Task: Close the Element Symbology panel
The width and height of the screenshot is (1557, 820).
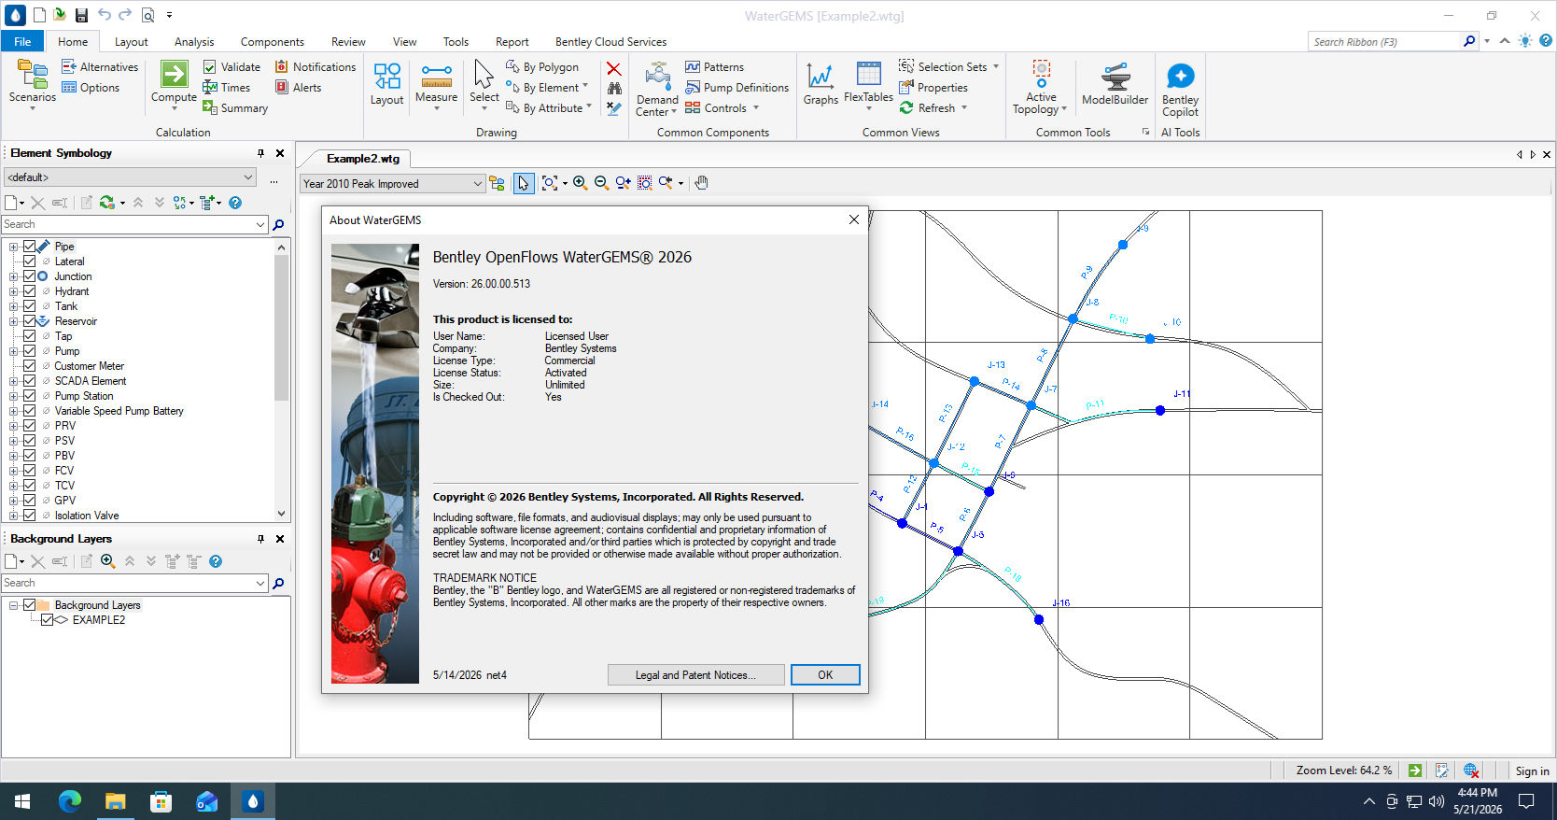Action: pos(279,153)
